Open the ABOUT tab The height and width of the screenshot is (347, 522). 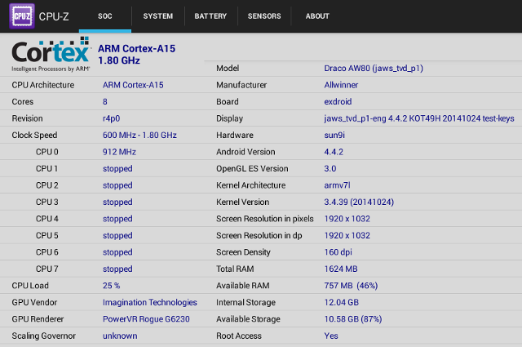coord(317,16)
